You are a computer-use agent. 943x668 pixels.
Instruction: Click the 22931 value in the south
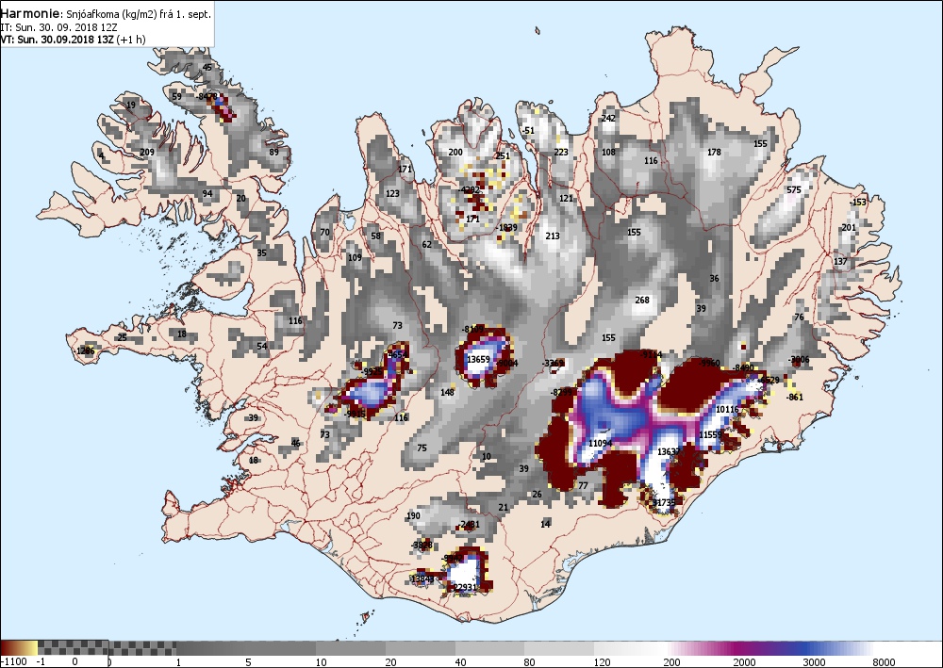point(464,587)
